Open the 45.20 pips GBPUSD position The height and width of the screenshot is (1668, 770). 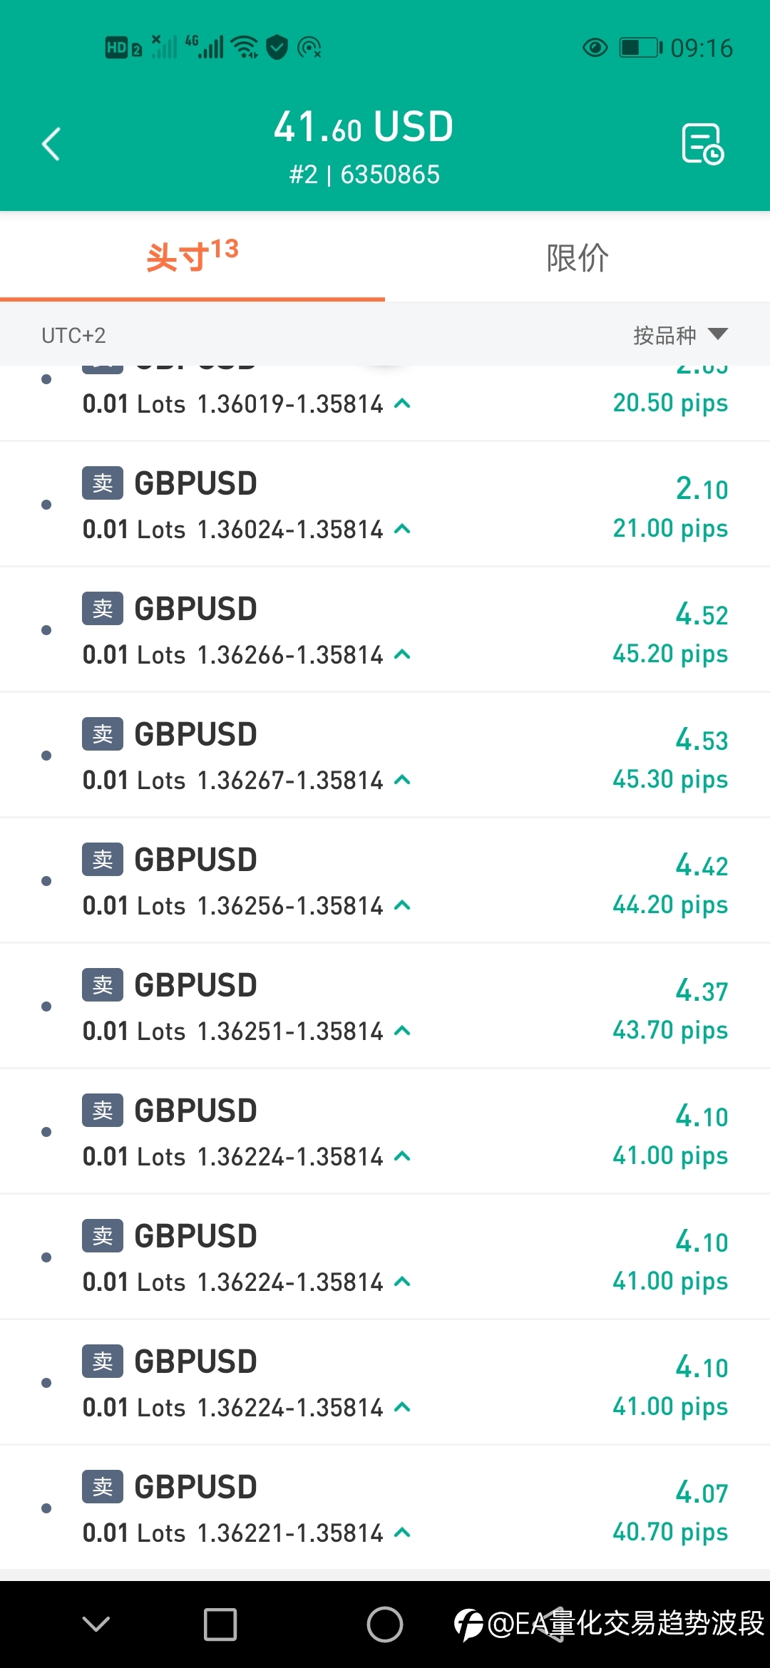[x=385, y=630]
